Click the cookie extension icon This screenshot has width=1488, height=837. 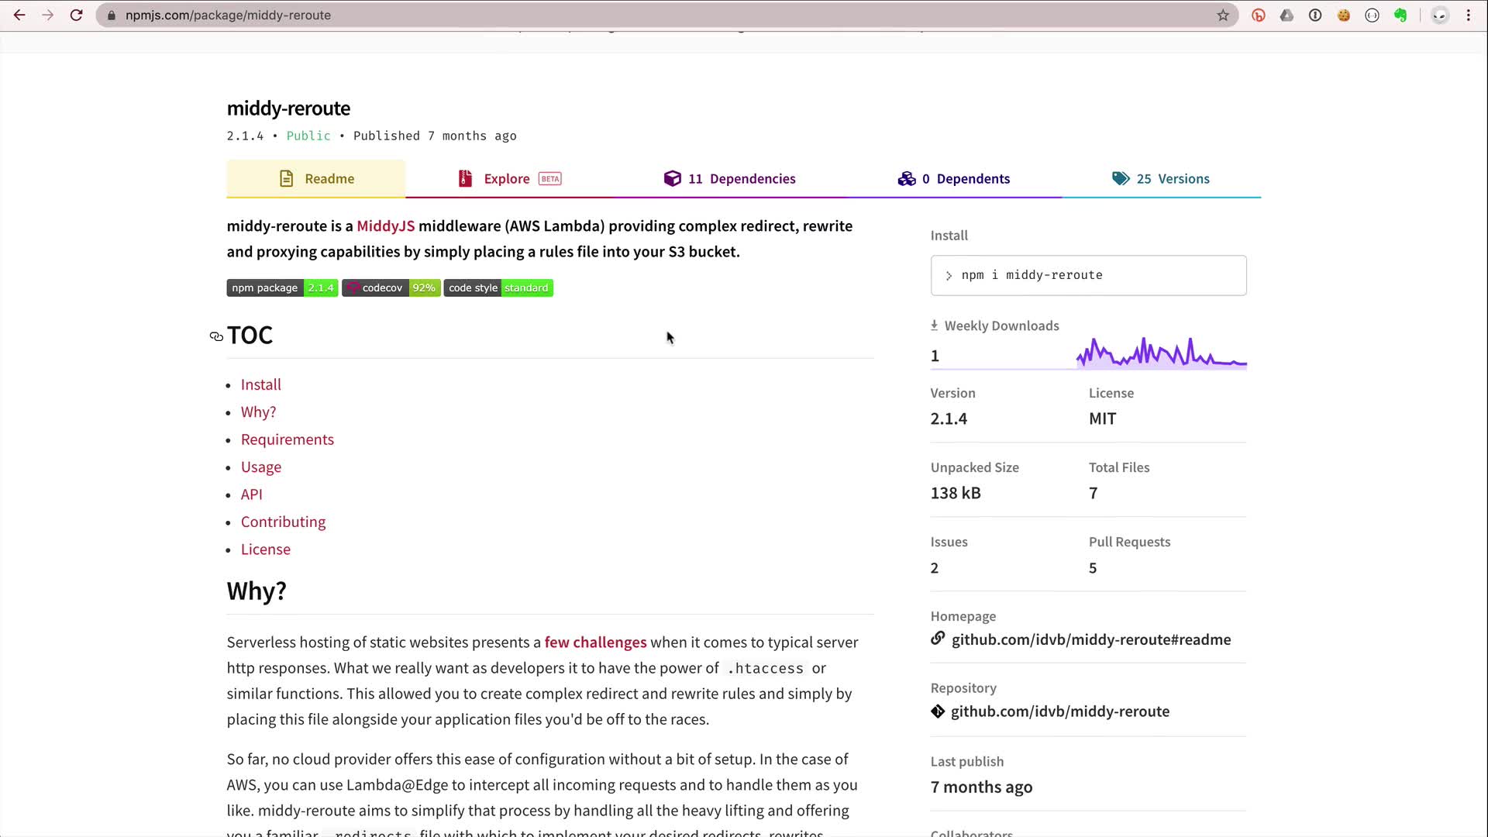coord(1344,15)
